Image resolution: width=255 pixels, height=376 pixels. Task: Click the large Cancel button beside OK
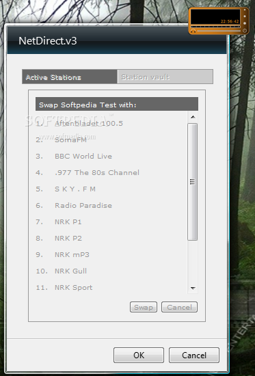point(194,355)
